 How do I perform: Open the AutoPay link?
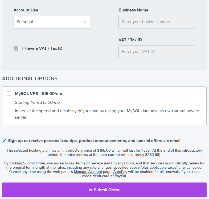120,172
